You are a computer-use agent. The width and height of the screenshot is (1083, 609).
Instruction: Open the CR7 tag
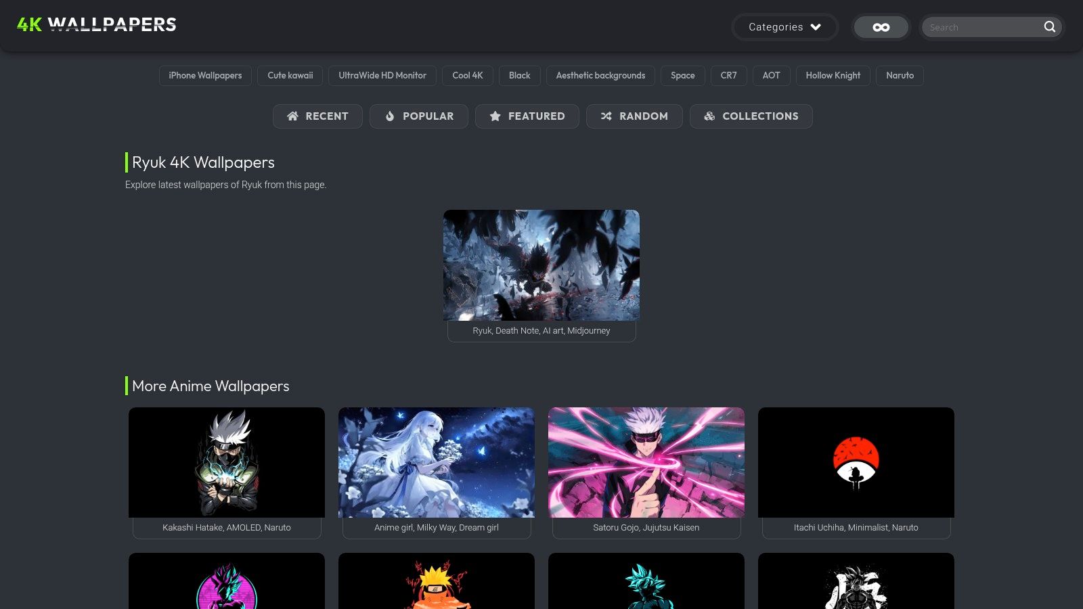click(x=729, y=76)
